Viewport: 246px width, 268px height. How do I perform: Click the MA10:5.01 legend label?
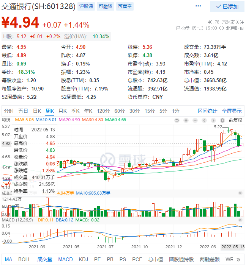[x=46, y=120]
